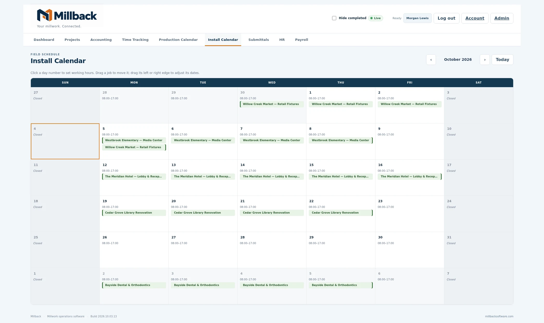The image size is (544, 323).
Task: Switch to Production Calendar tab
Action: tap(178, 40)
